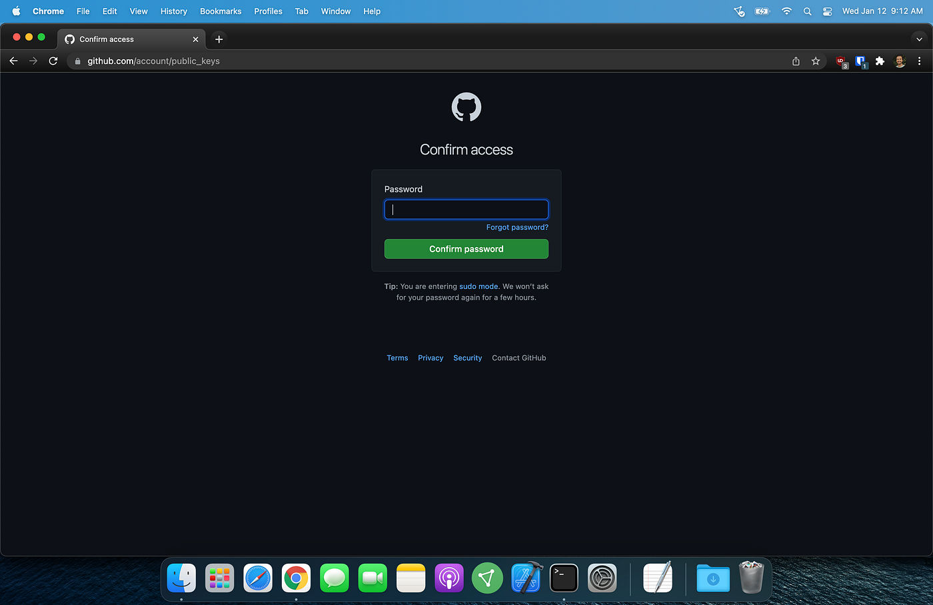Click the browser forward arrow

tap(33, 61)
